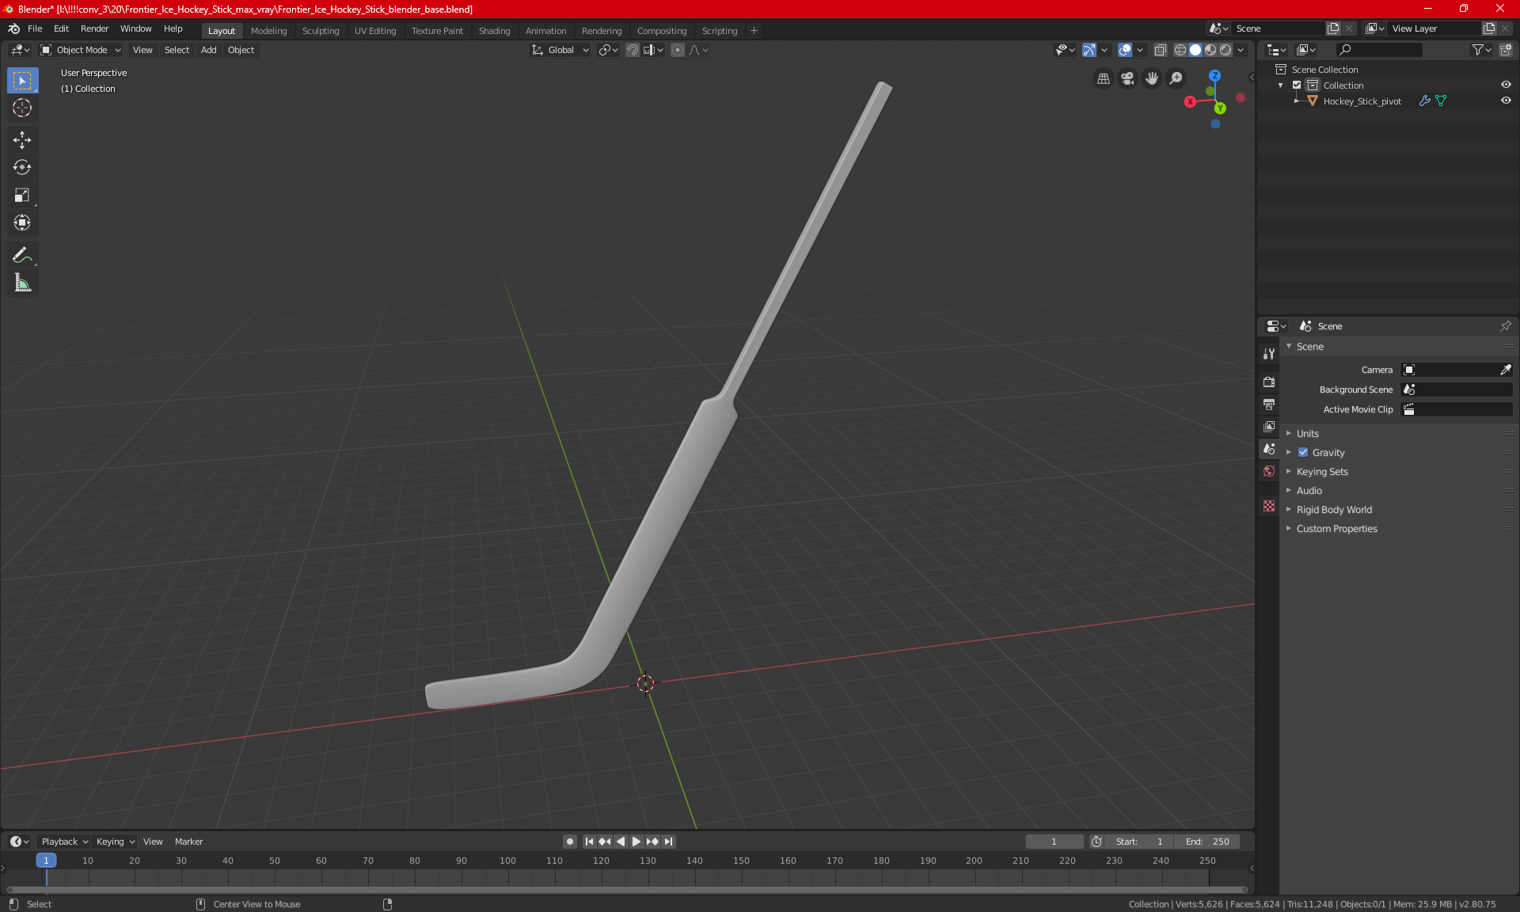Click the current frame number field
1520x912 pixels.
(x=1054, y=842)
